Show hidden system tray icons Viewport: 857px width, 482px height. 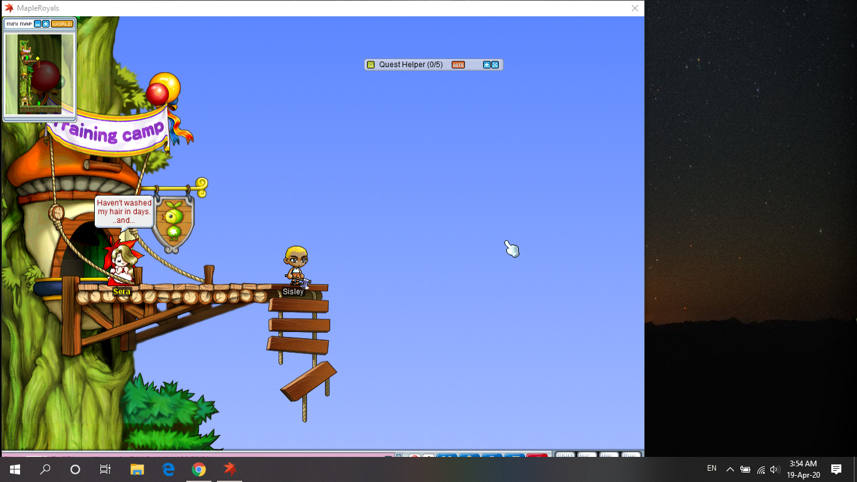click(x=730, y=469)
